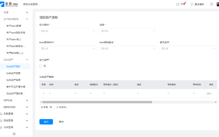Open 生产bom底表查询 in the sidebar
This screenshot has width=219, height=137.
click(16, 33)
